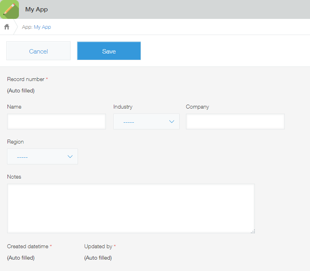This screenshot has height=271, width=310.
Task: Click the Industry field label
Action: (123, 107)
